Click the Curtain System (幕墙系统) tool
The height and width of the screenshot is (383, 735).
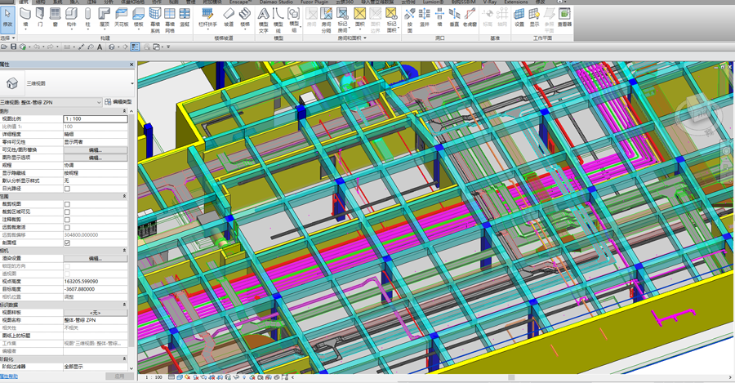(154, 20)
